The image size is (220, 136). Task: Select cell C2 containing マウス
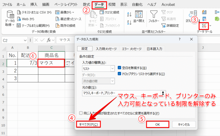51,63
